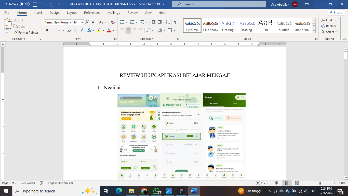Apply Italic formatting
The width and height of the screenshot is (348, 196).
pos(53,30)
